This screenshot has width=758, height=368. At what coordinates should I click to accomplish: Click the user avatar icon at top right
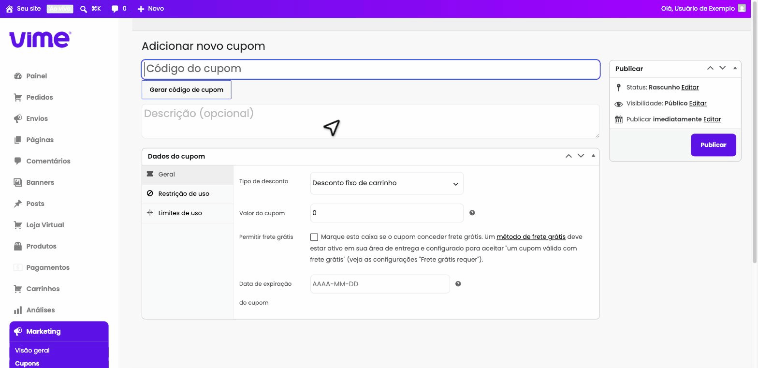click(742, 8)
